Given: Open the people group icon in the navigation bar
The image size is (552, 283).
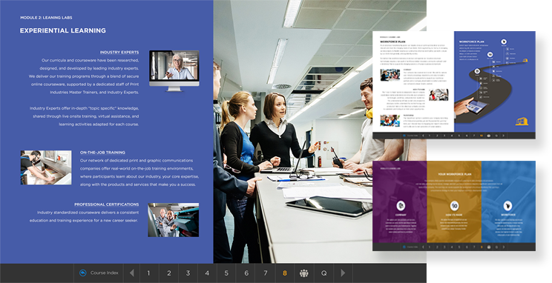Looking at the screenshot, I should [303, 273].
